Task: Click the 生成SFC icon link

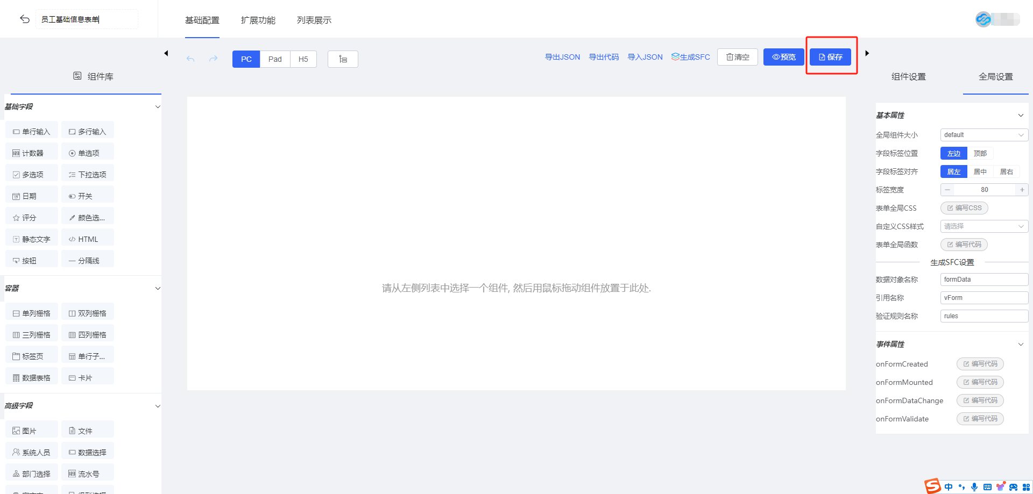Action: (x=690, y=57)
